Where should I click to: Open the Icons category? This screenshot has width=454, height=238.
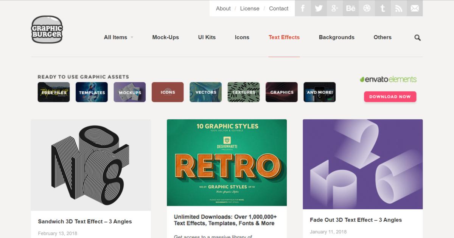(242, 37)
